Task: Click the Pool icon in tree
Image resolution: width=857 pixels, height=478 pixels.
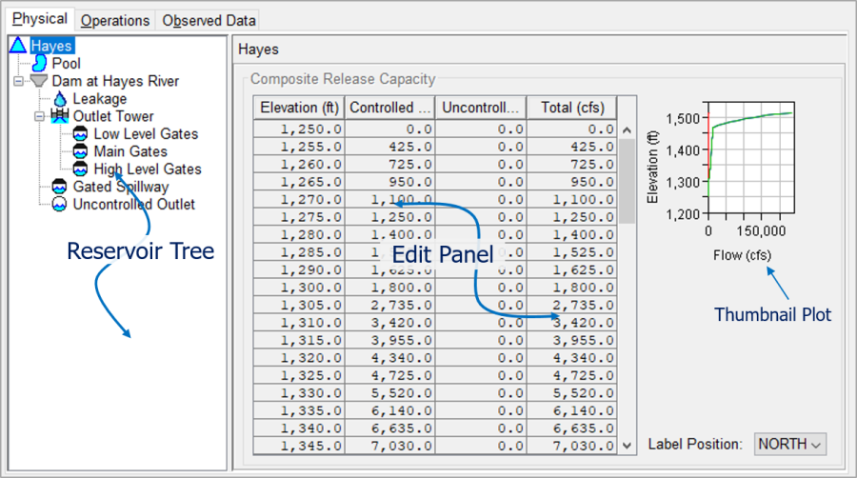Action: pyautogui.click(x=39, y=63)
